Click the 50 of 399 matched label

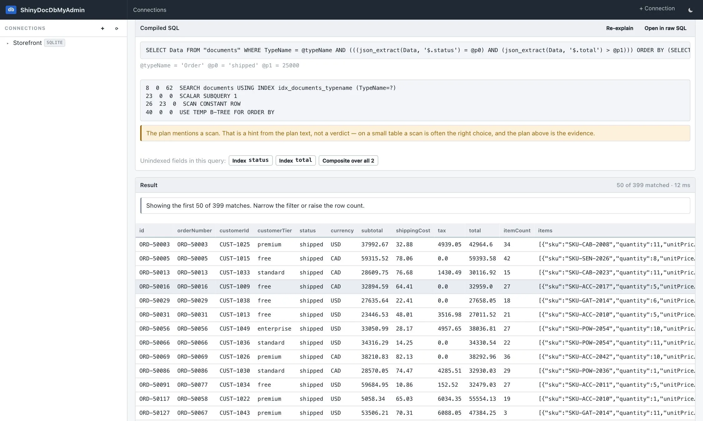(653, 185)
